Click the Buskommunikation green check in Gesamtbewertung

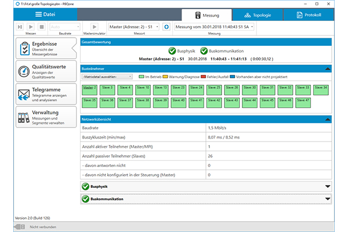[x=204, y=51]
